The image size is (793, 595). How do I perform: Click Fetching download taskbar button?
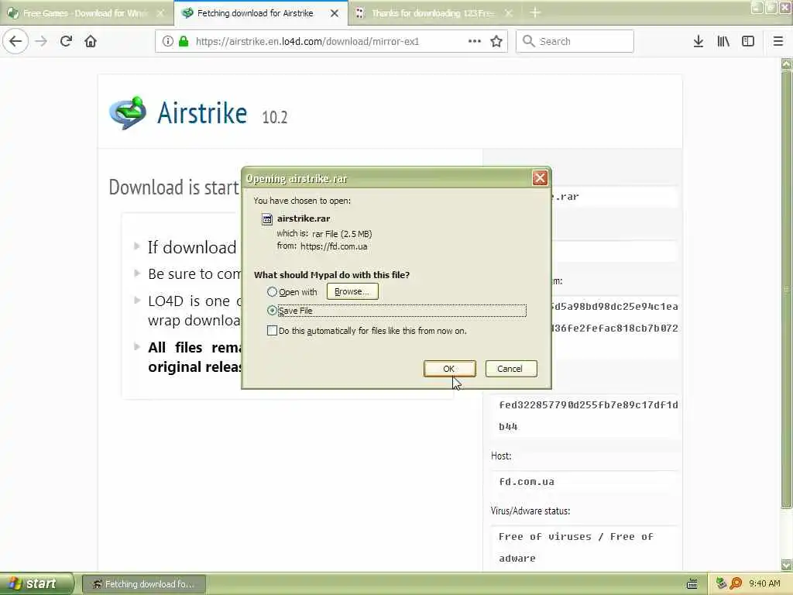click(143, 584)
